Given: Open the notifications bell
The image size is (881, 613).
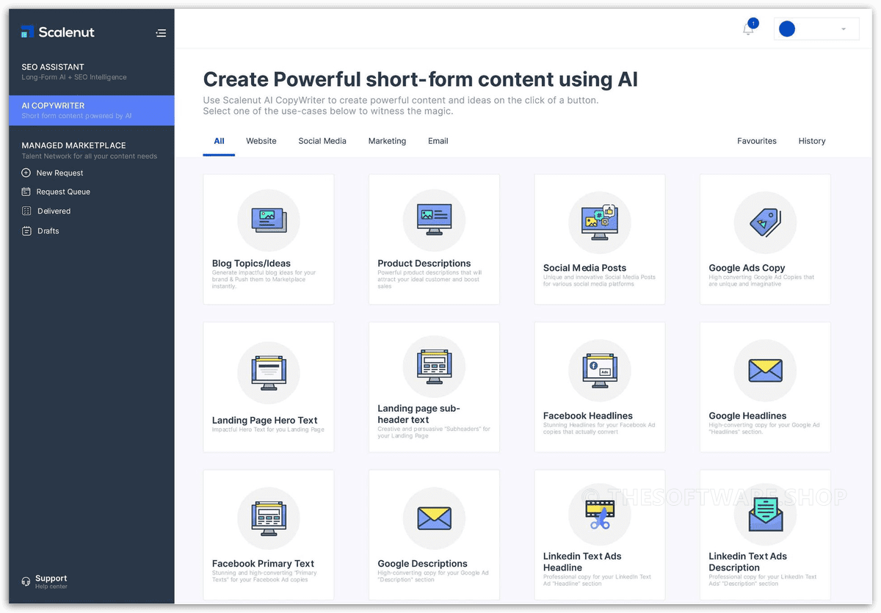Looking at the screenshot, I should pyautogui.click(x=748, y=29).
